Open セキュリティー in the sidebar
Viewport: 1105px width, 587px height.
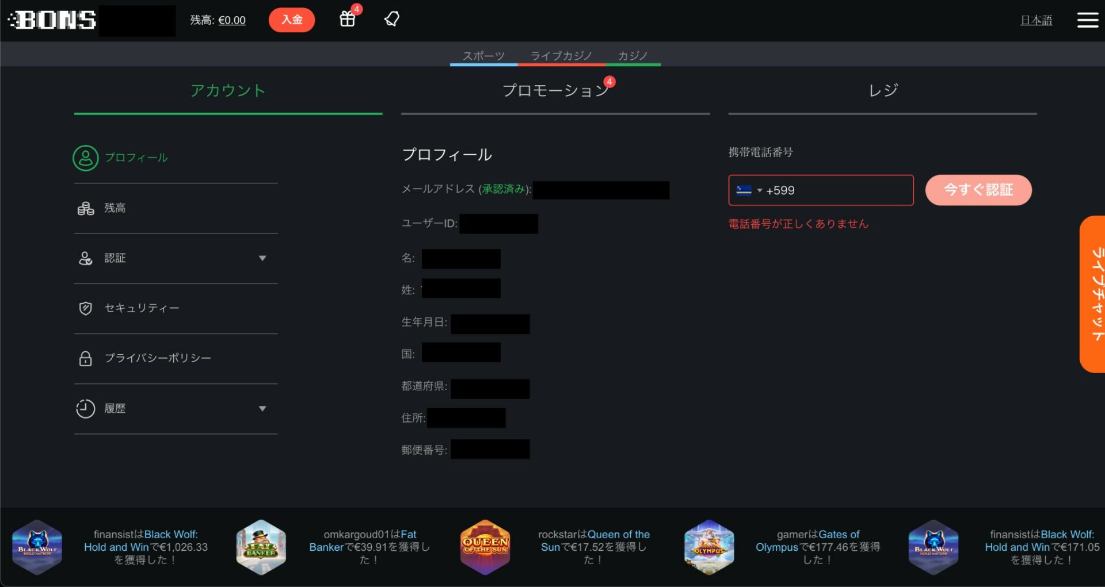(x=142, y=308)
